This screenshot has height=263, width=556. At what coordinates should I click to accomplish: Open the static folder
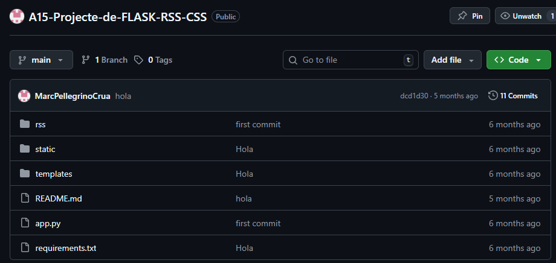[x=45, y=150]
